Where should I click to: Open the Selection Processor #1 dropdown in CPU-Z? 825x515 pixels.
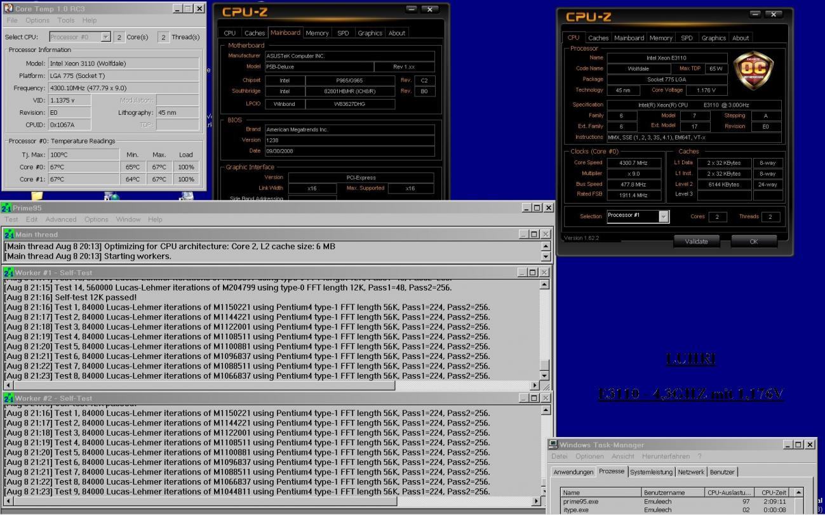click(x=664, y=216)
